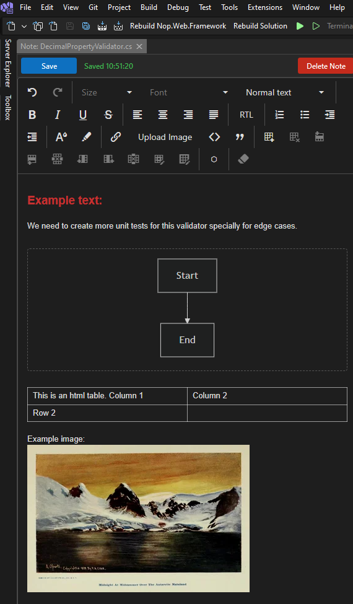Click the blue Save button
Viewport: 353px width, 604px height.
(49, 66)
